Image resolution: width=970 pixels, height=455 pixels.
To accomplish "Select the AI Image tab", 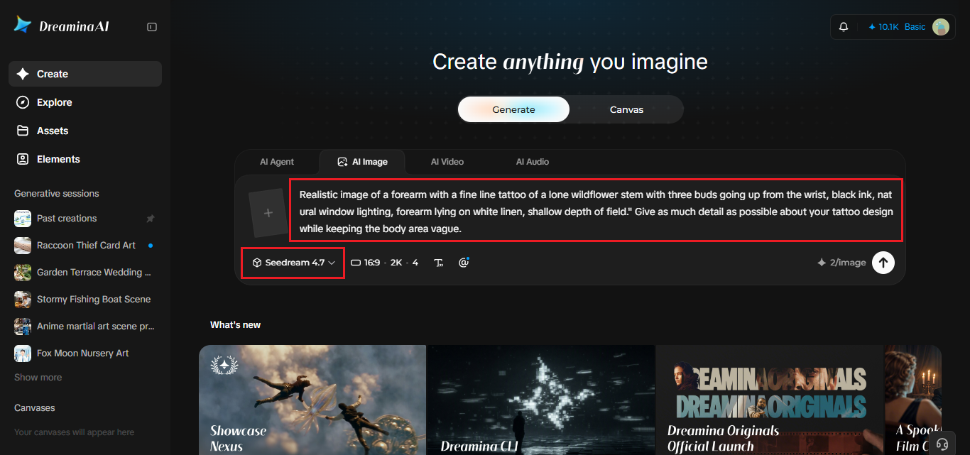I will [x=362, y=162].
